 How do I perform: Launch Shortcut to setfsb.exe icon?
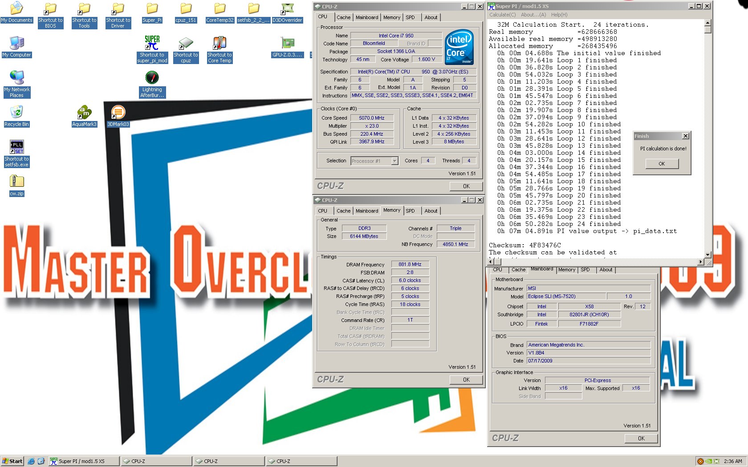(16, 154)
